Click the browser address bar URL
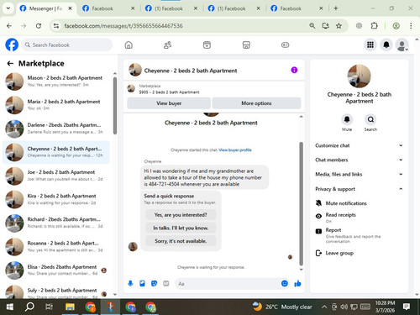 (x=123, y=26)
